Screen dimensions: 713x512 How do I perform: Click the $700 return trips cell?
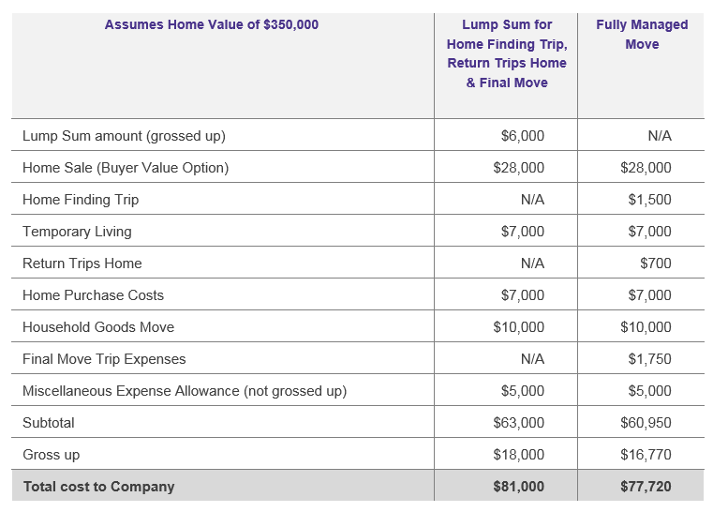656,264
